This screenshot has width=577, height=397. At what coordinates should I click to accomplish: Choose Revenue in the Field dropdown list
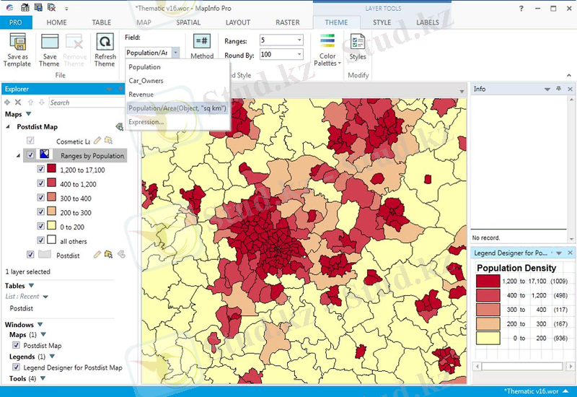click(141, 95)
